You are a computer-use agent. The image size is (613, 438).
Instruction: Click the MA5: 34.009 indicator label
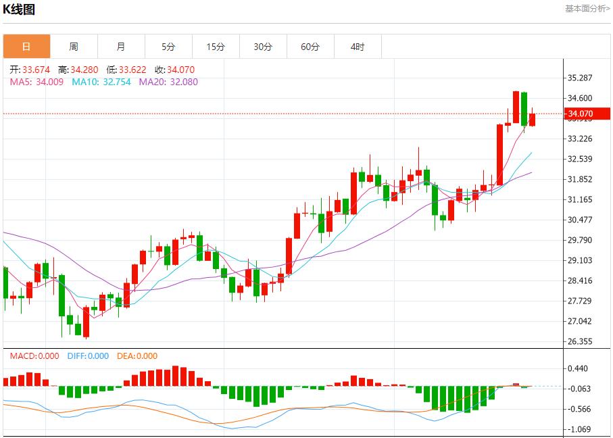coord(36,82)
